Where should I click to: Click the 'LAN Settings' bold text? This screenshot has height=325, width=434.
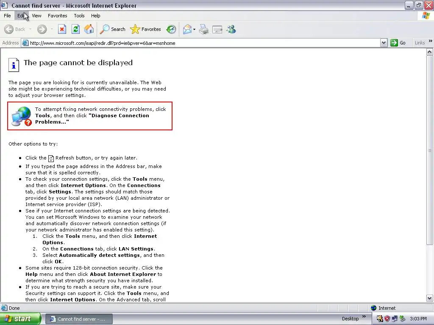click(136, 249)
